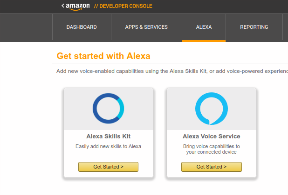Click the Alexa Voice Service bubble icon
Image resolution: width=288 pixels, height=195 pixels.
212,109
